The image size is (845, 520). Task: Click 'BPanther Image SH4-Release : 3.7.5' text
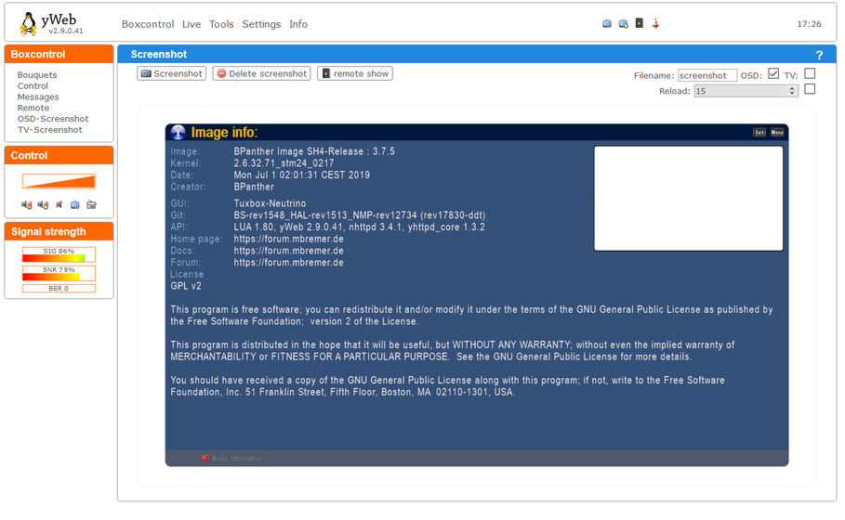coord(314,151)
